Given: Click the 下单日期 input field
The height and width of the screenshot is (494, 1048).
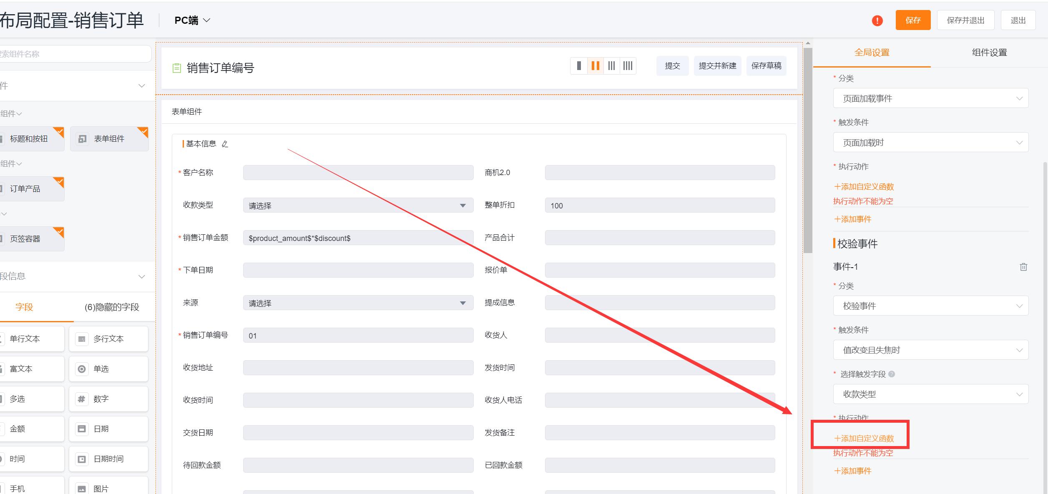Looking at the screenshot, I should tap(358, 270).
